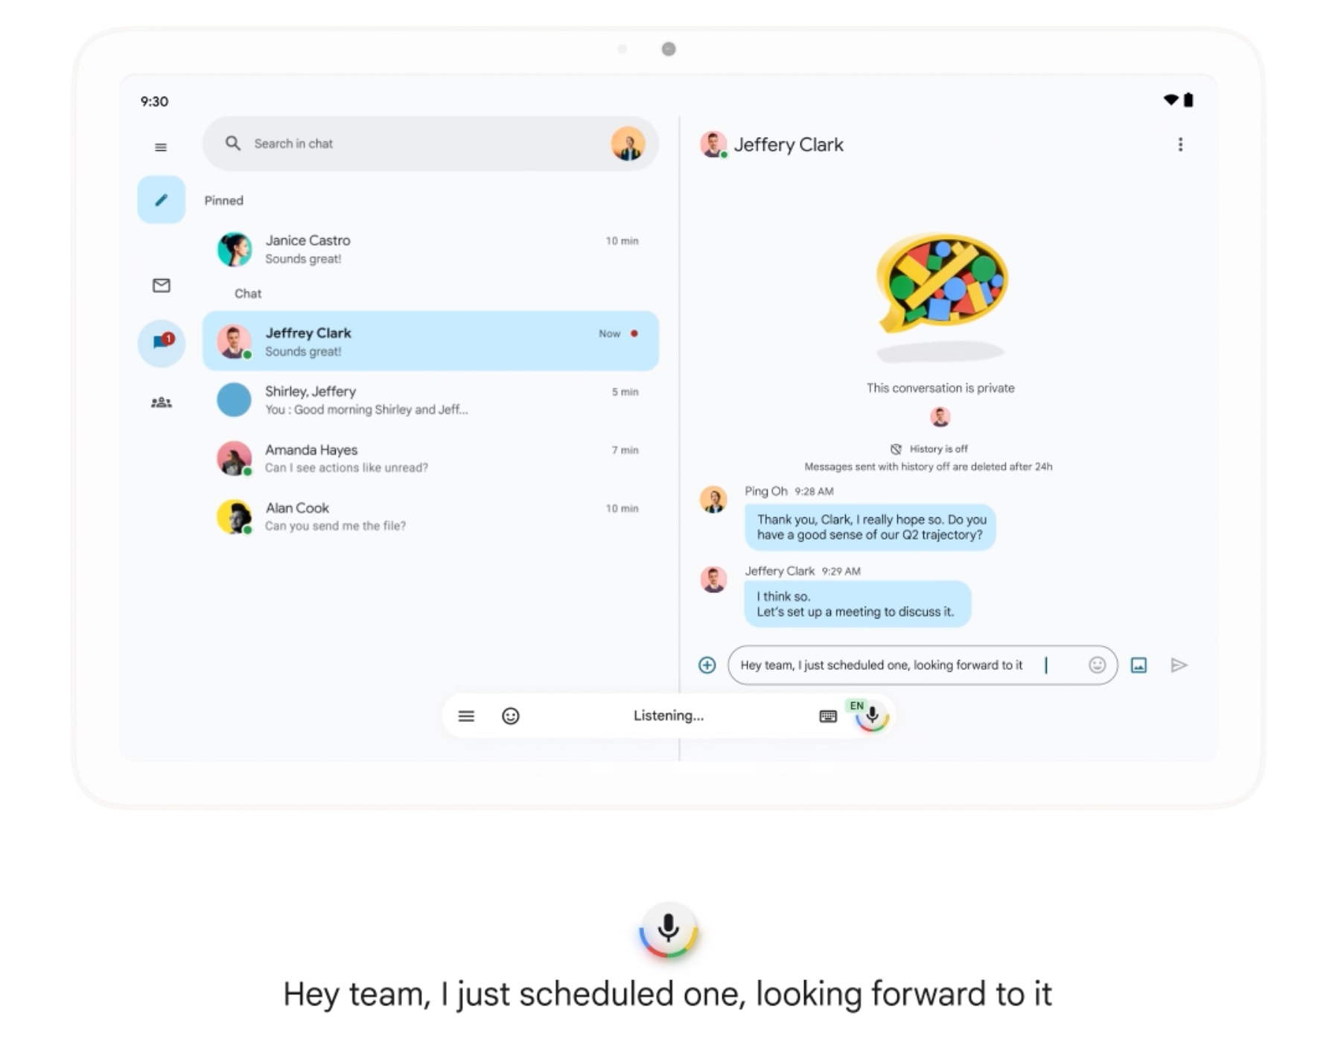The width and height of the screenshot is (1338, 1042).
Task: Click the insert image icon
Action: (x=1138, y=665)
